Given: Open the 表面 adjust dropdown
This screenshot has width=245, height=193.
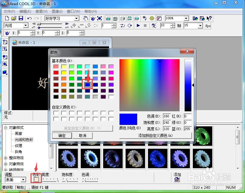Looking at the screenshot, I should tap(23, 180).
